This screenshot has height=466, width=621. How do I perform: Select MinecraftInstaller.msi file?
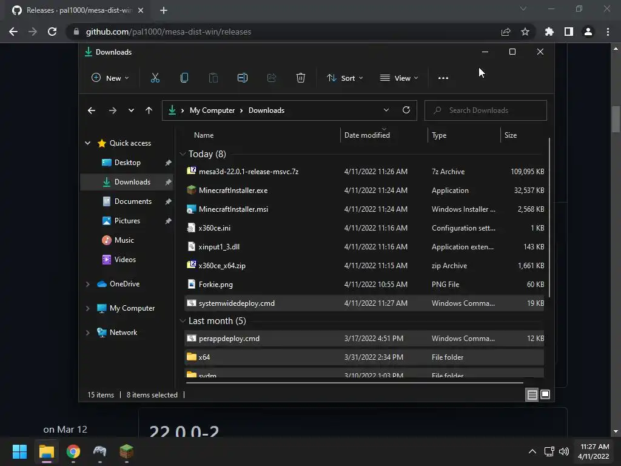(364, 209)
